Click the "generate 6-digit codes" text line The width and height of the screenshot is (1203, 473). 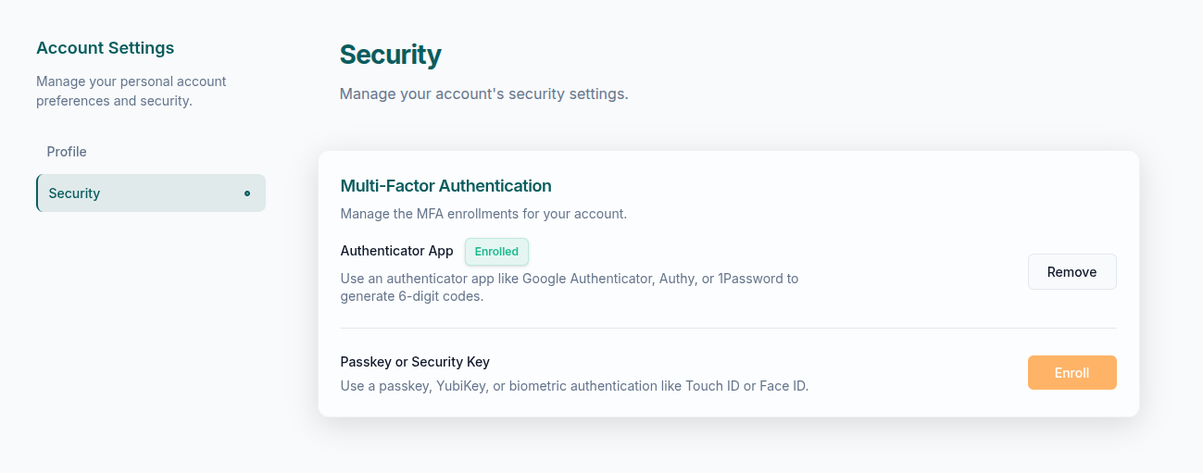pyautogui.click(x=412, y=297)
